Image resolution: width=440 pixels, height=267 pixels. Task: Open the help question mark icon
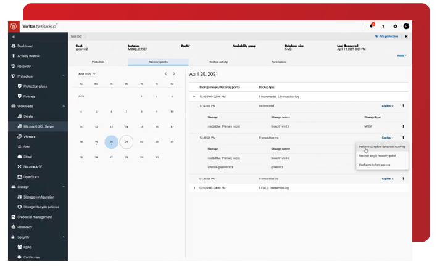pos(383,26)
